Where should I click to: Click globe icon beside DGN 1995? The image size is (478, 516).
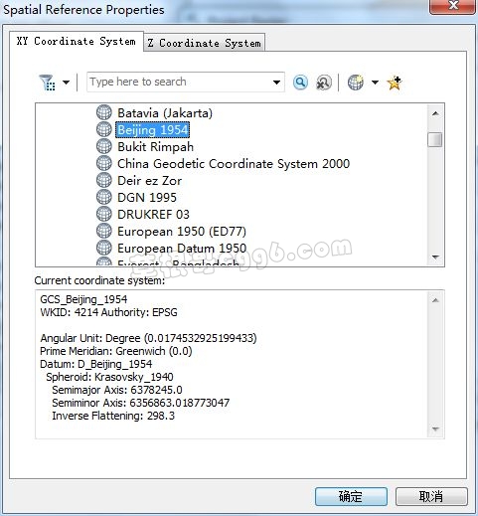click(x=104, y=197)
